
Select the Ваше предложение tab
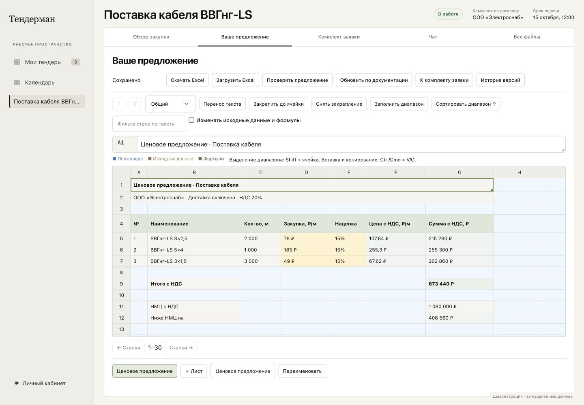[245, 37]
